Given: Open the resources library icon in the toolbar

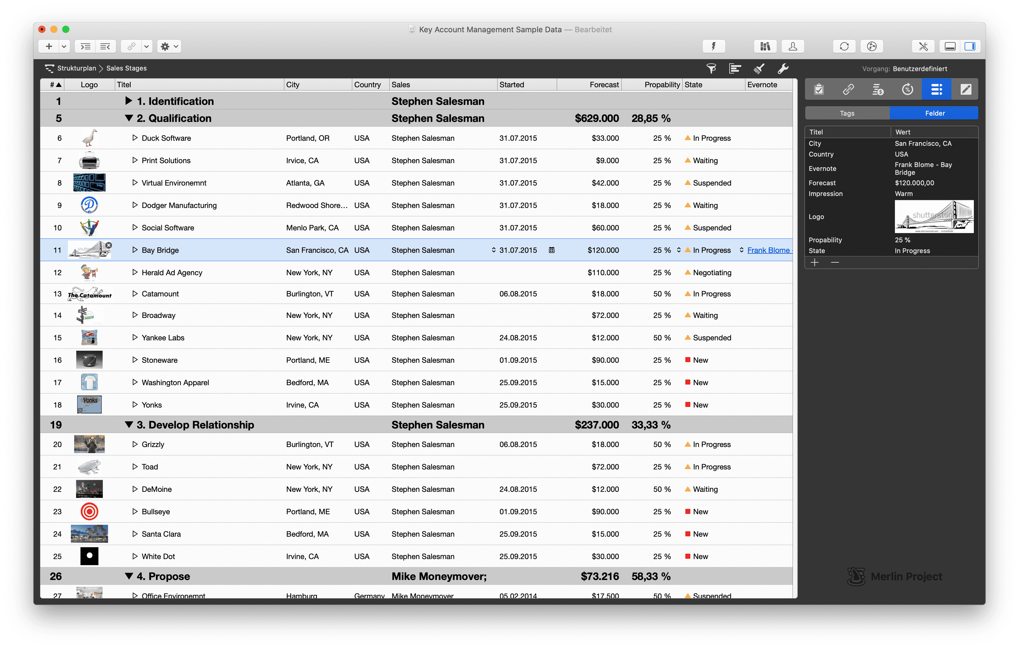Looking at the screenshot, I should (x=765, y=46).
